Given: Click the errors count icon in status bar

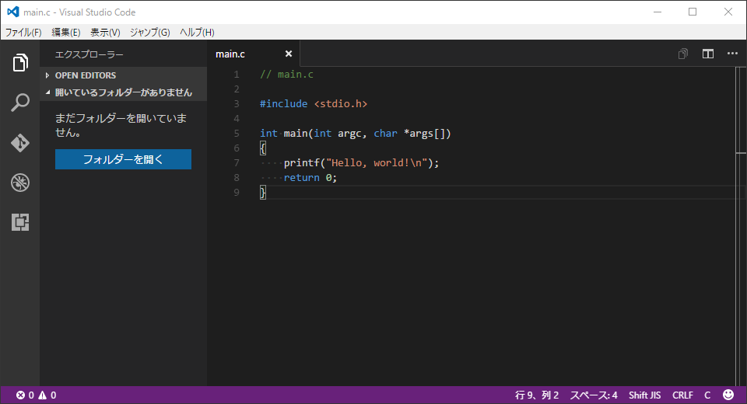Looking at the screenshot, I should point(25,395).
